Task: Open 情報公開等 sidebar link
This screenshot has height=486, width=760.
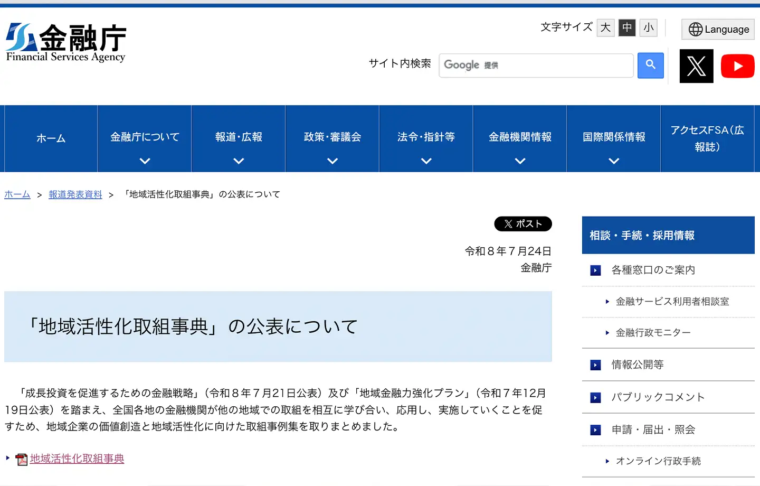Action: point(638,365)
